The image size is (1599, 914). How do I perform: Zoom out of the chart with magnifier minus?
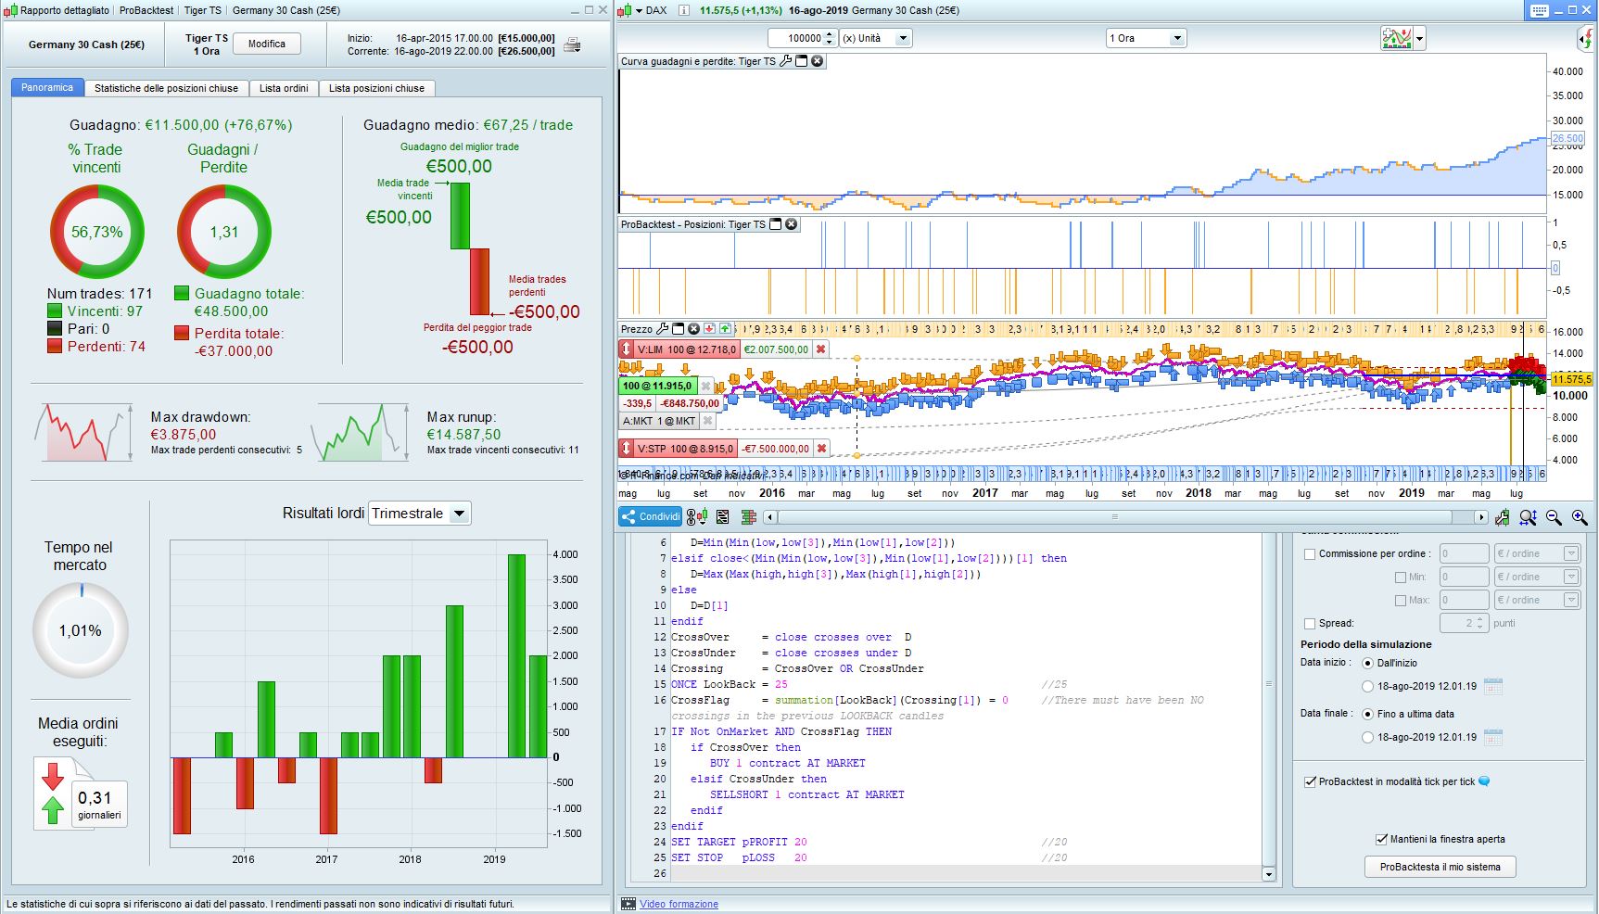point(1554,517)
